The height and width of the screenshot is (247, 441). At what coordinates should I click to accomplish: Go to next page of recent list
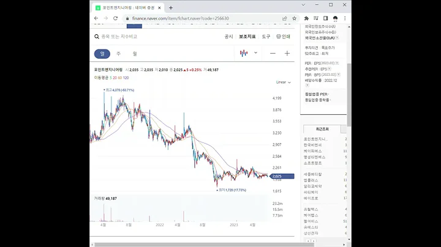click(x=314, y=241)
